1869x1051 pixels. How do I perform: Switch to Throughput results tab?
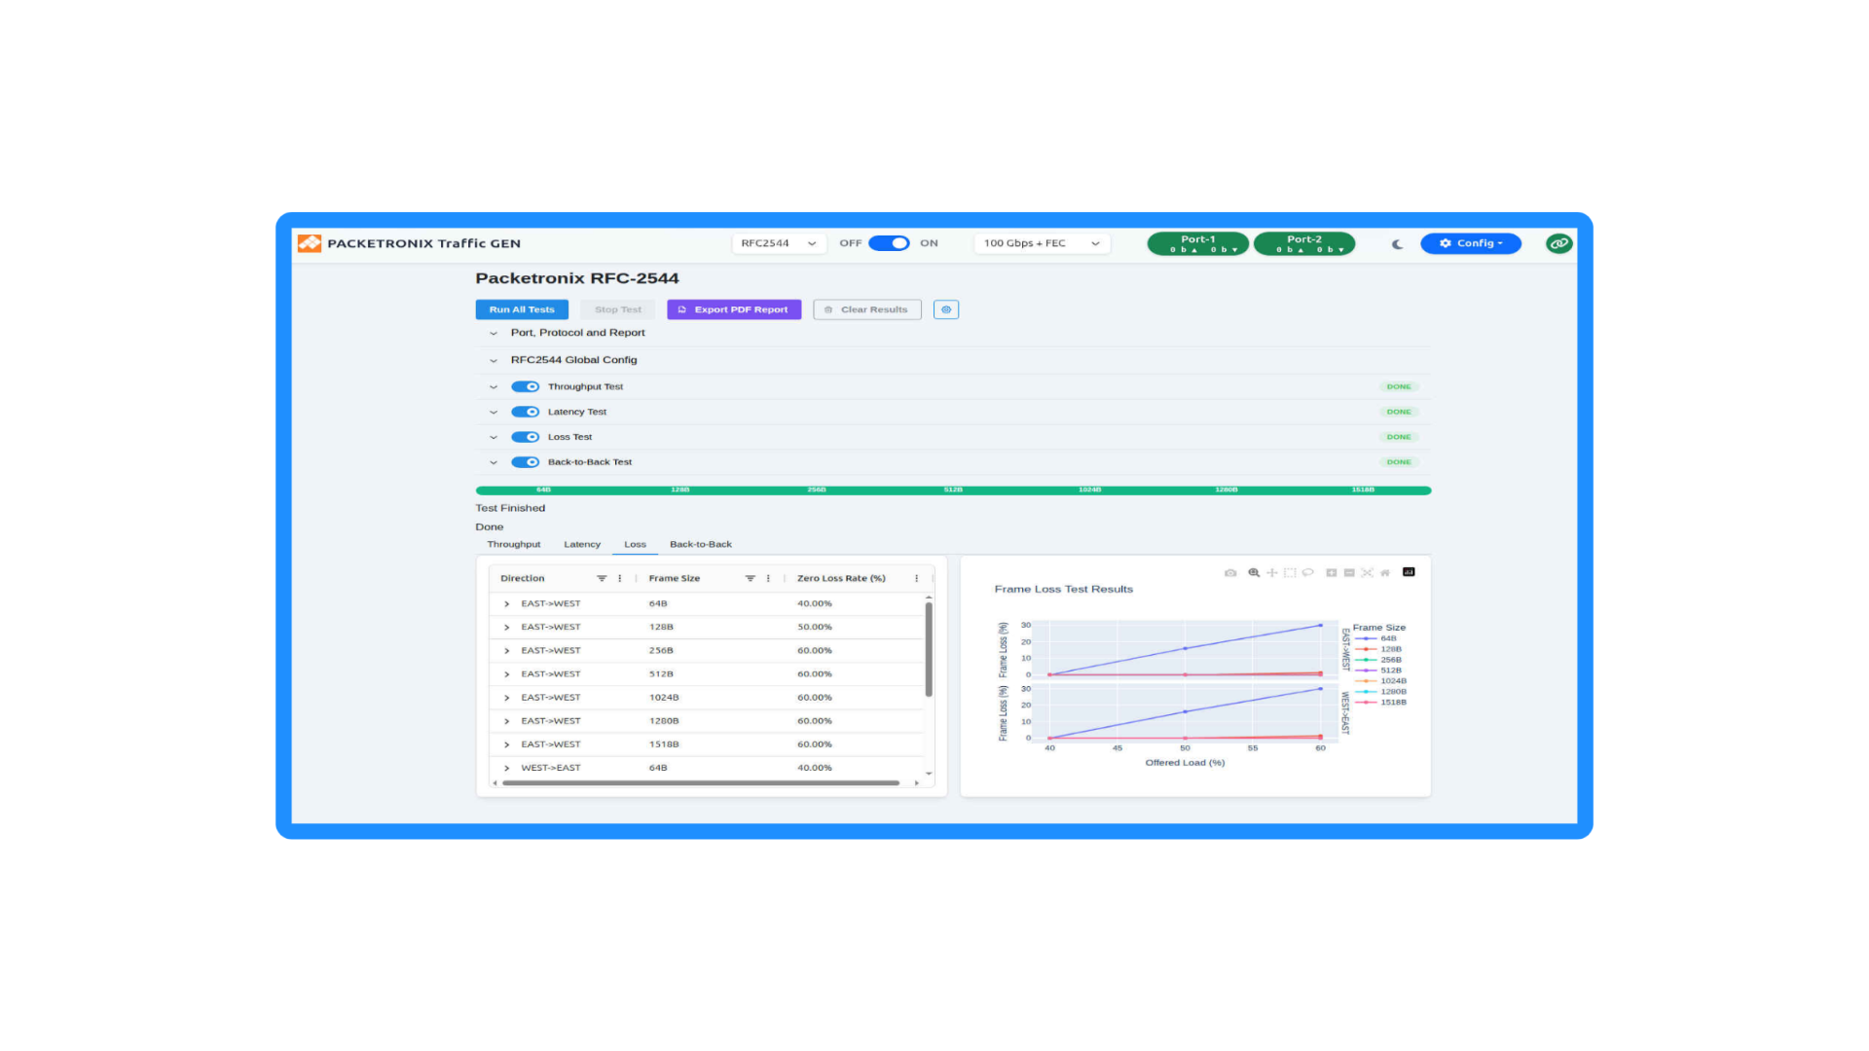(514, 544)
